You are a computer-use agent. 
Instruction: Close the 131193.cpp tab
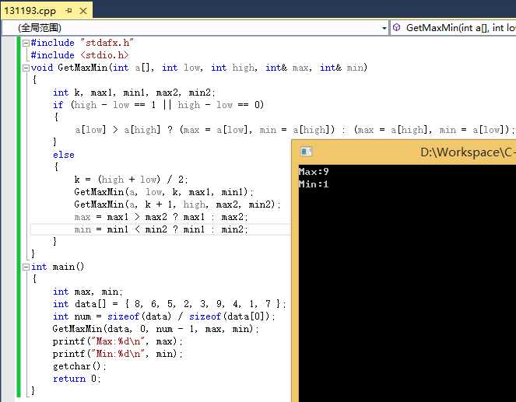(83, 11)
